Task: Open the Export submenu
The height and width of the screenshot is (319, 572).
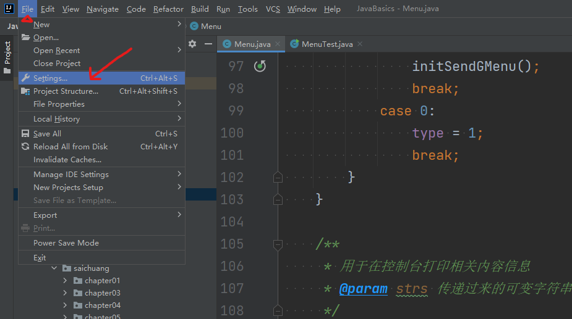Action: [101, 215]
